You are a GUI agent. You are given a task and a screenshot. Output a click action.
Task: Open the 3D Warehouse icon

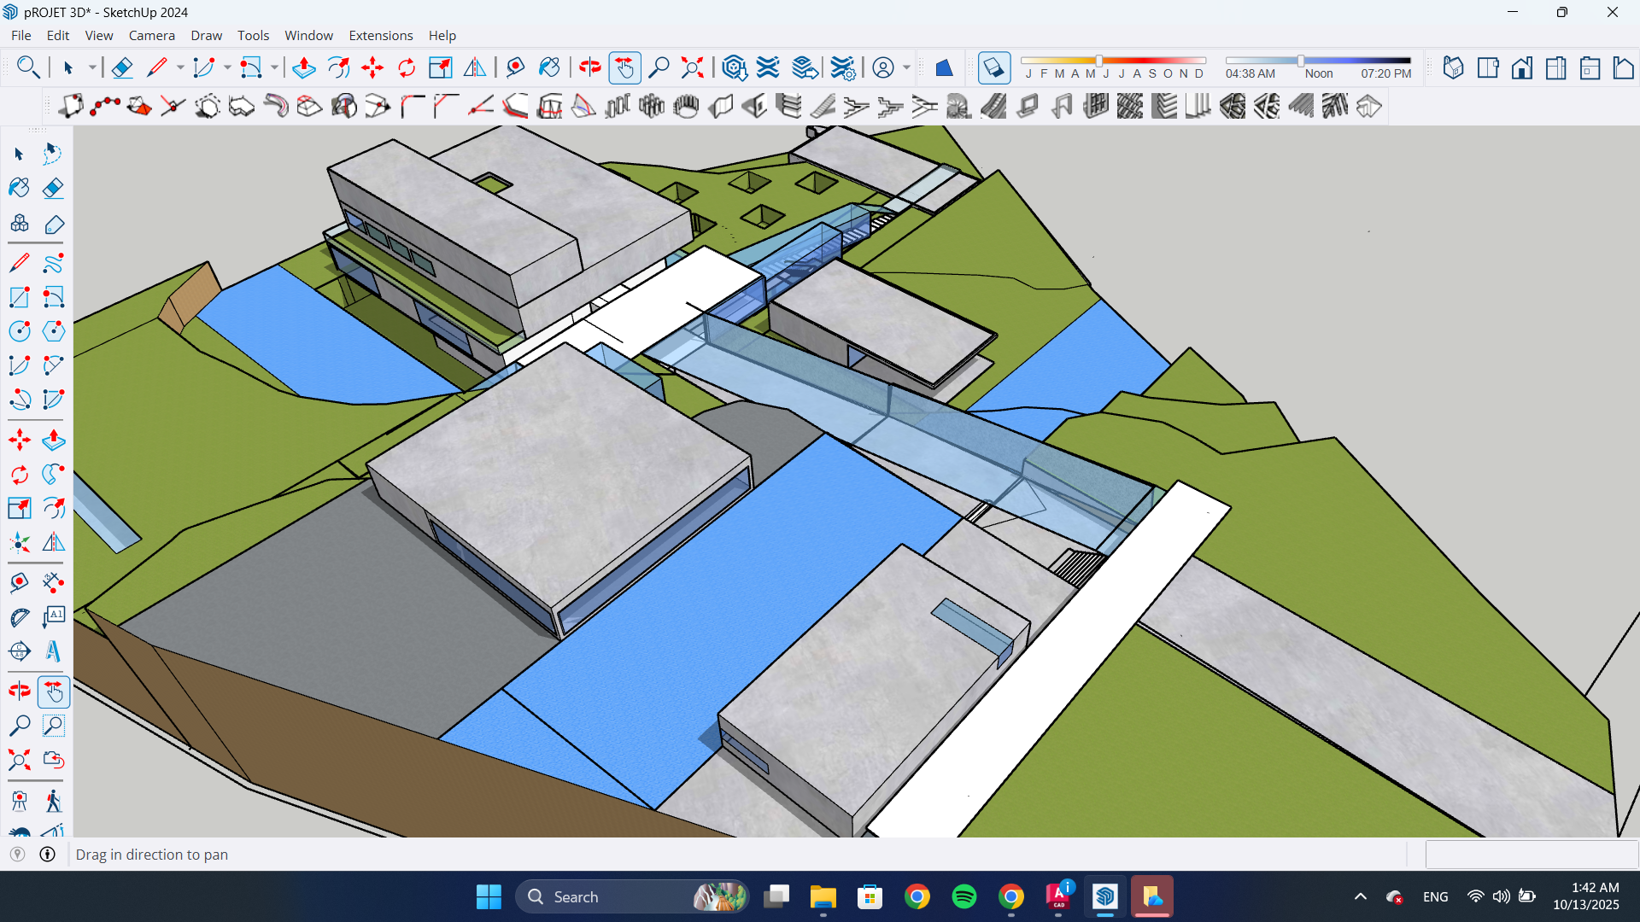(734, 67)
